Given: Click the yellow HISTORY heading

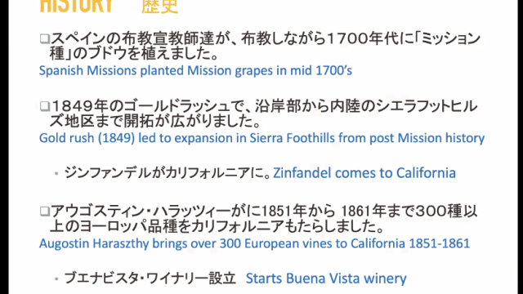Looking at the screenshot, I should 76,6.
